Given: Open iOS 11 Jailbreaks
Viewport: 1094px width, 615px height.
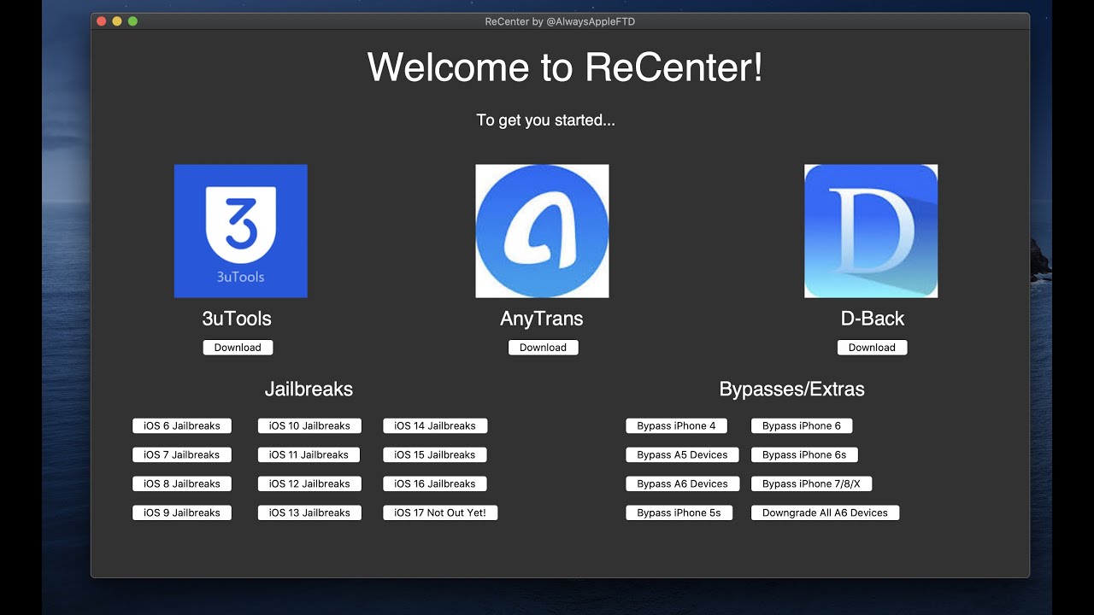Looking at the screenshot, I should [309, 454].
